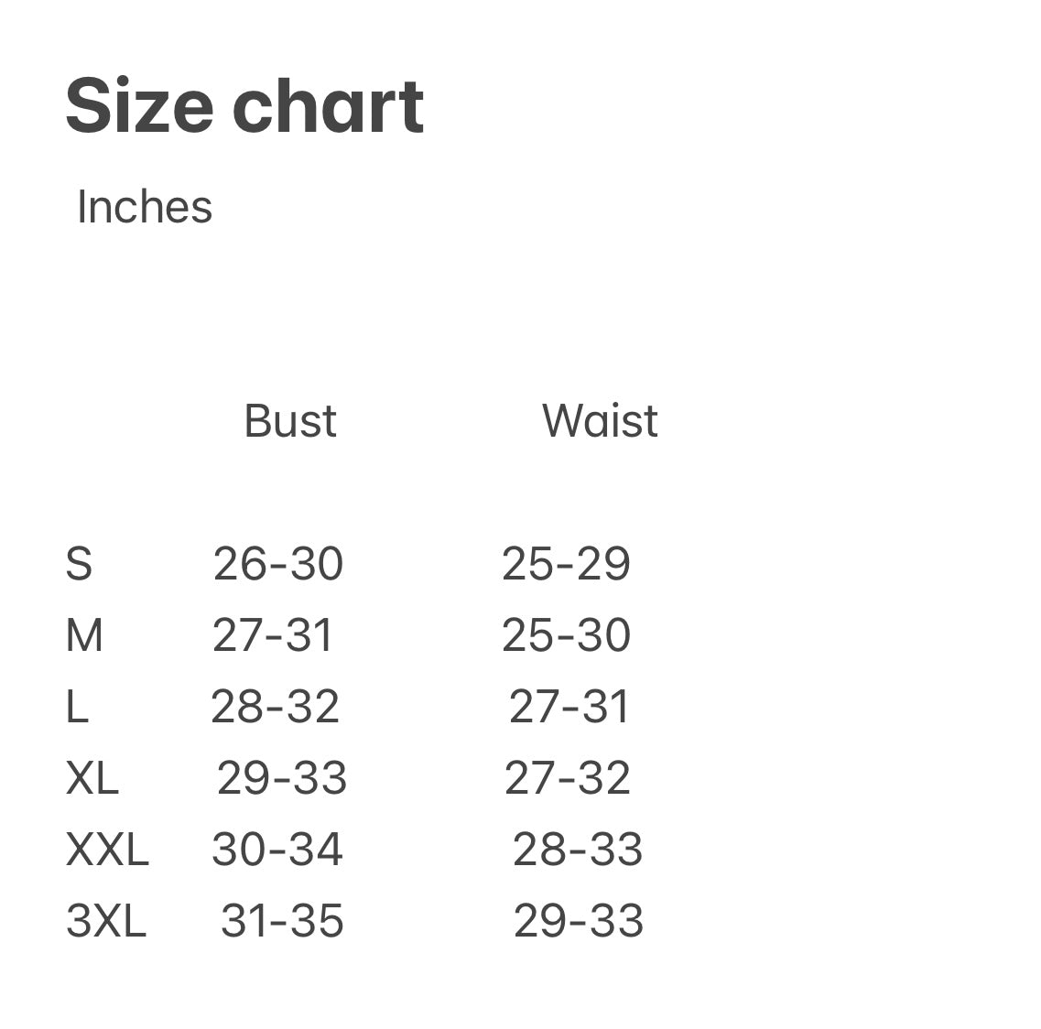Select the 3XL size row label
This screenshot has width=1041, height=1029.
(x=106, y=921)
